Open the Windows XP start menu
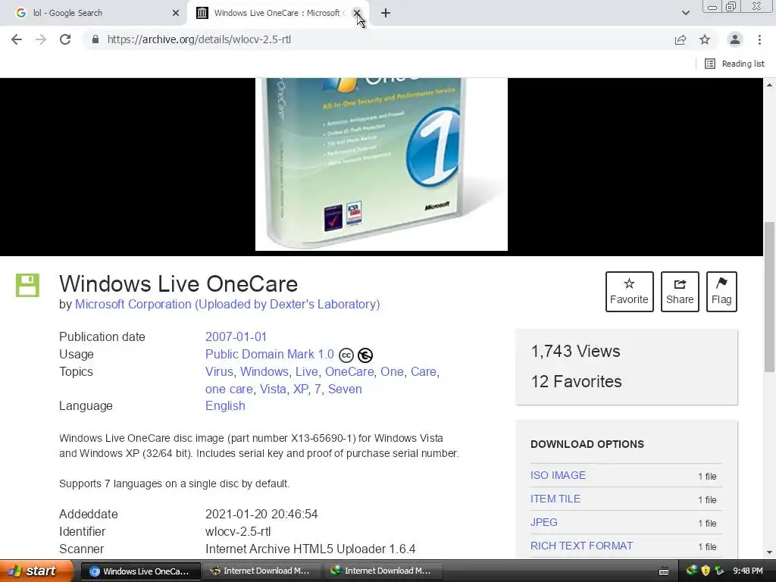The image size is (776, 582). 36,571
